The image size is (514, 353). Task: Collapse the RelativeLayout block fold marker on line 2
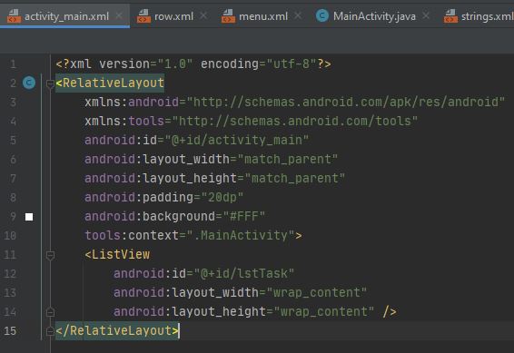50,83
